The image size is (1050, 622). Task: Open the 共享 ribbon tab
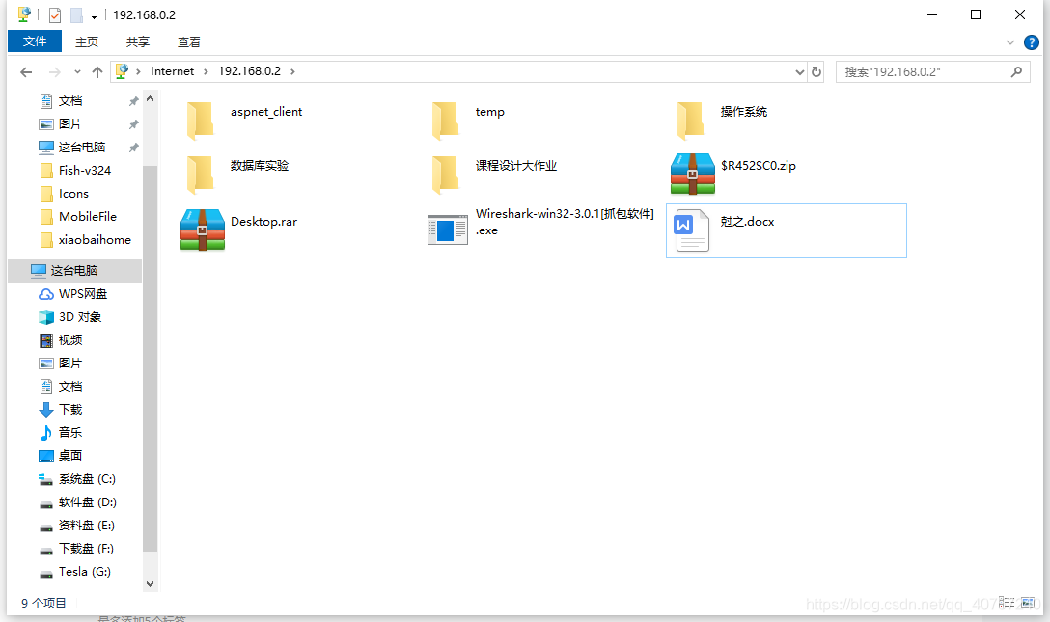(137, 42)
